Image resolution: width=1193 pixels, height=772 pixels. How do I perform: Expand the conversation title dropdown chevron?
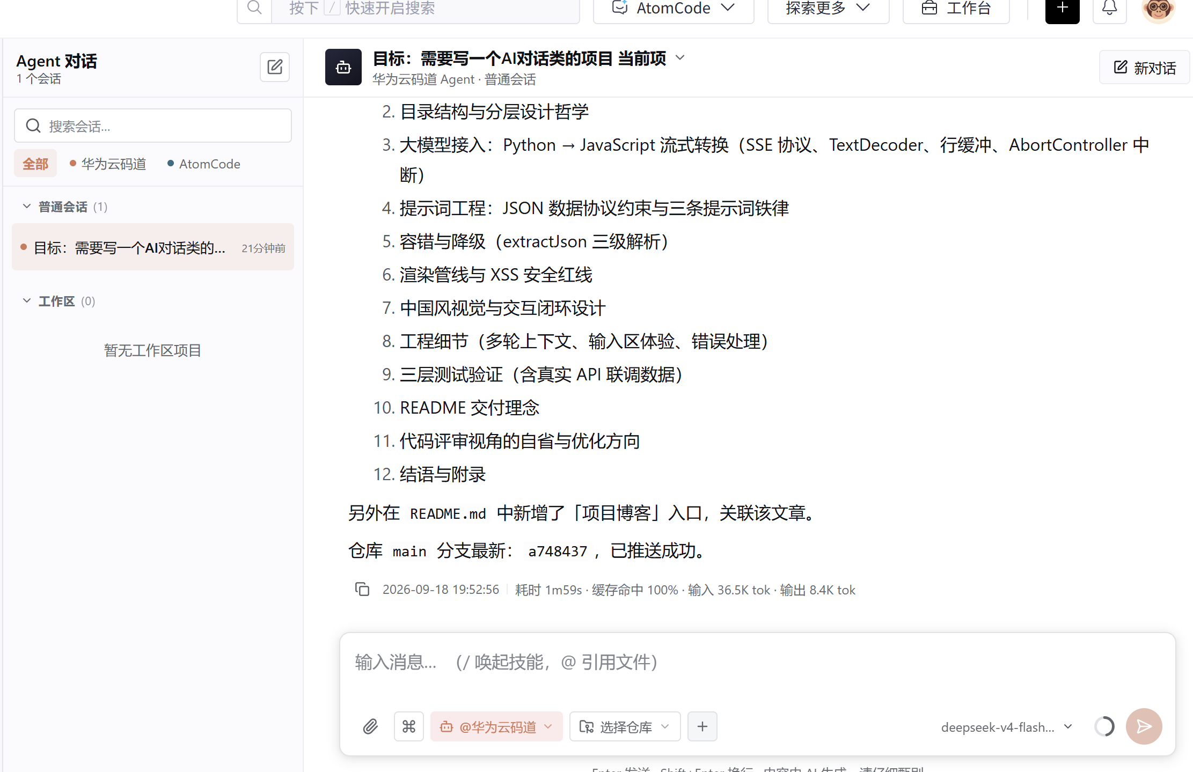coord(680,57)
